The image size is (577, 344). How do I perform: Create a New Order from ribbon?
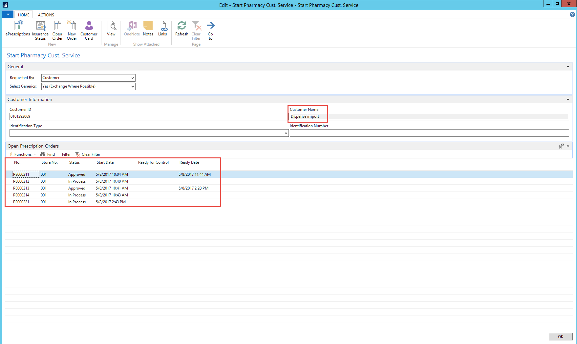(72, 30)
